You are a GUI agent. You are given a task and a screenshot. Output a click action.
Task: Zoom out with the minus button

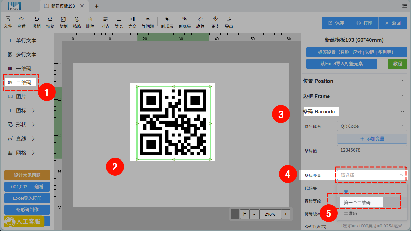click(x=254, y=214)
